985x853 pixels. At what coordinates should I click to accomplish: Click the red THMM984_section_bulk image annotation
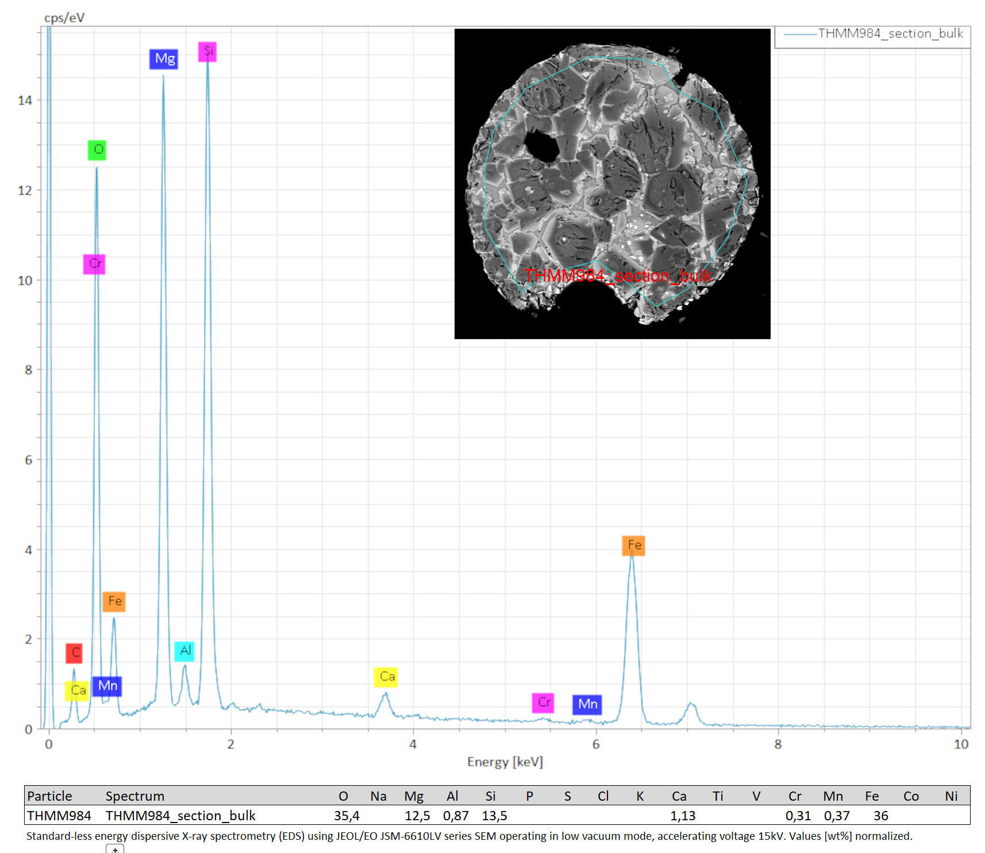618,276
